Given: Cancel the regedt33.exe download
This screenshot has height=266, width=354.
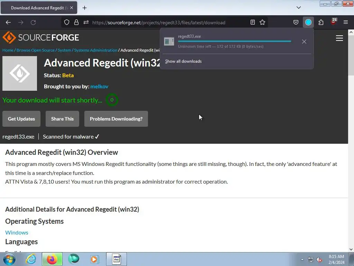Looking at the screenshot, I should (x=304, y=42).
